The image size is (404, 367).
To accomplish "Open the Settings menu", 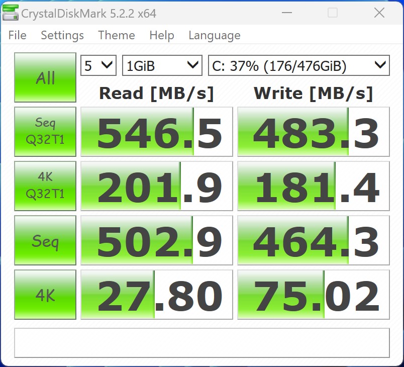I will [62, 35].
